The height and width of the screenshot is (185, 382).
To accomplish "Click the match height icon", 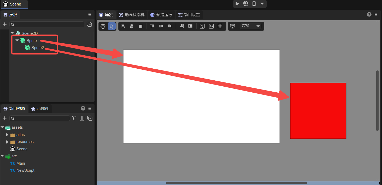I will click(202, 26).
